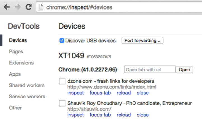
Task: Open Shared workers section
Action: tap(27, 85)
